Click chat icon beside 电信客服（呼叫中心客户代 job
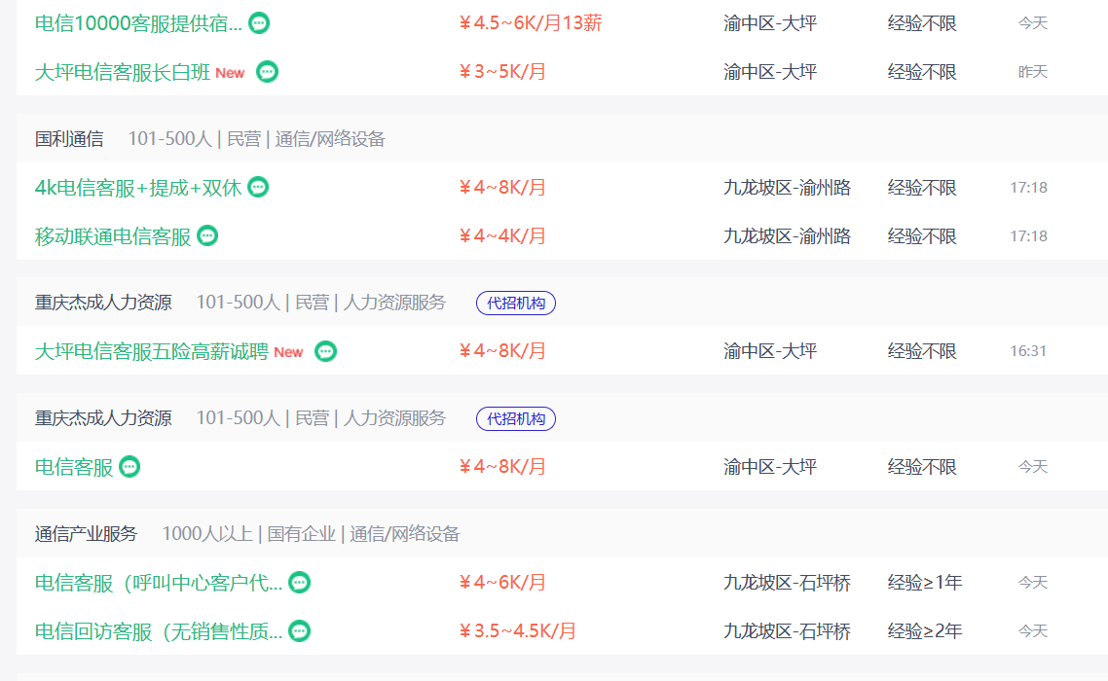The height and width of the screenshot is (681, 1108). [x=300, y=583]
